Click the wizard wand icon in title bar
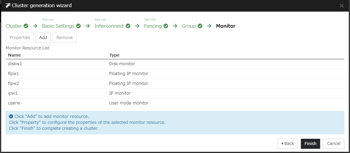350x153 pixels. pos(8,5)
